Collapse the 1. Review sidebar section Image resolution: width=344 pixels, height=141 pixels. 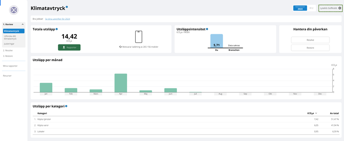point(22,24)
